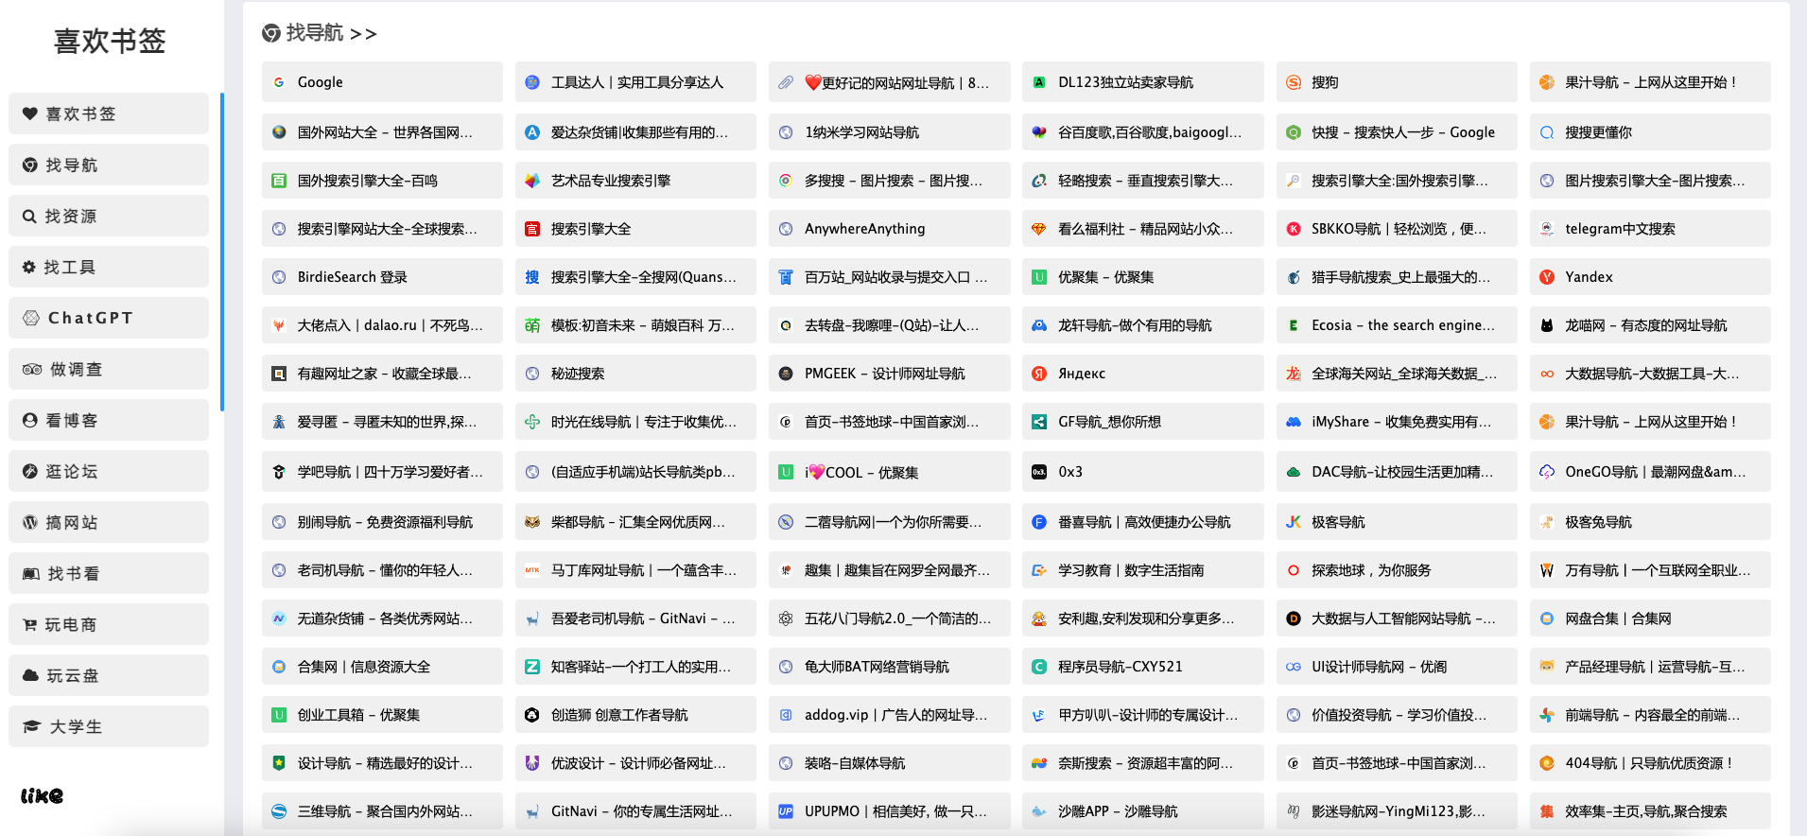
Task: Open 404导航 | 只导航优质资源！
Action: pyautogui.click(x=1650, y=763)
